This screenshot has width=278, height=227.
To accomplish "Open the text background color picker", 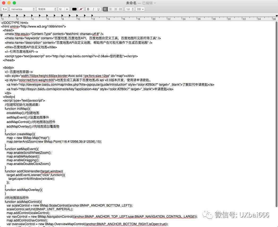I will pos(81,9).
